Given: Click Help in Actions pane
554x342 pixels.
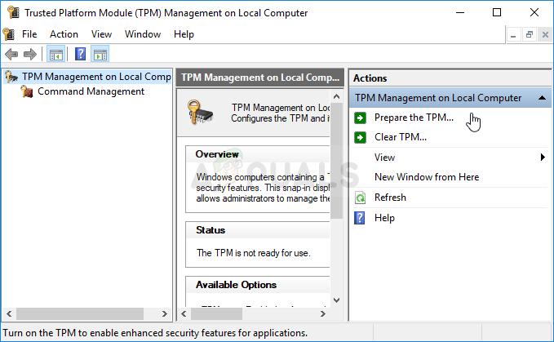Looking at the screenshot, I should (x=384, y=218).
